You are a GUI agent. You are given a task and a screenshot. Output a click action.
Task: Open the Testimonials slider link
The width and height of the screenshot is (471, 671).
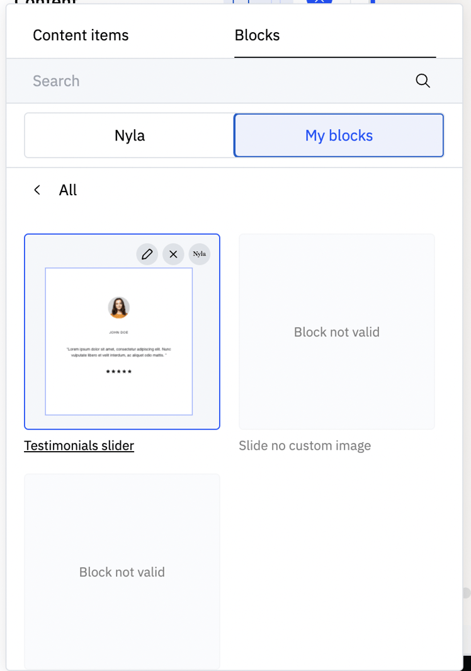(79, 445)
